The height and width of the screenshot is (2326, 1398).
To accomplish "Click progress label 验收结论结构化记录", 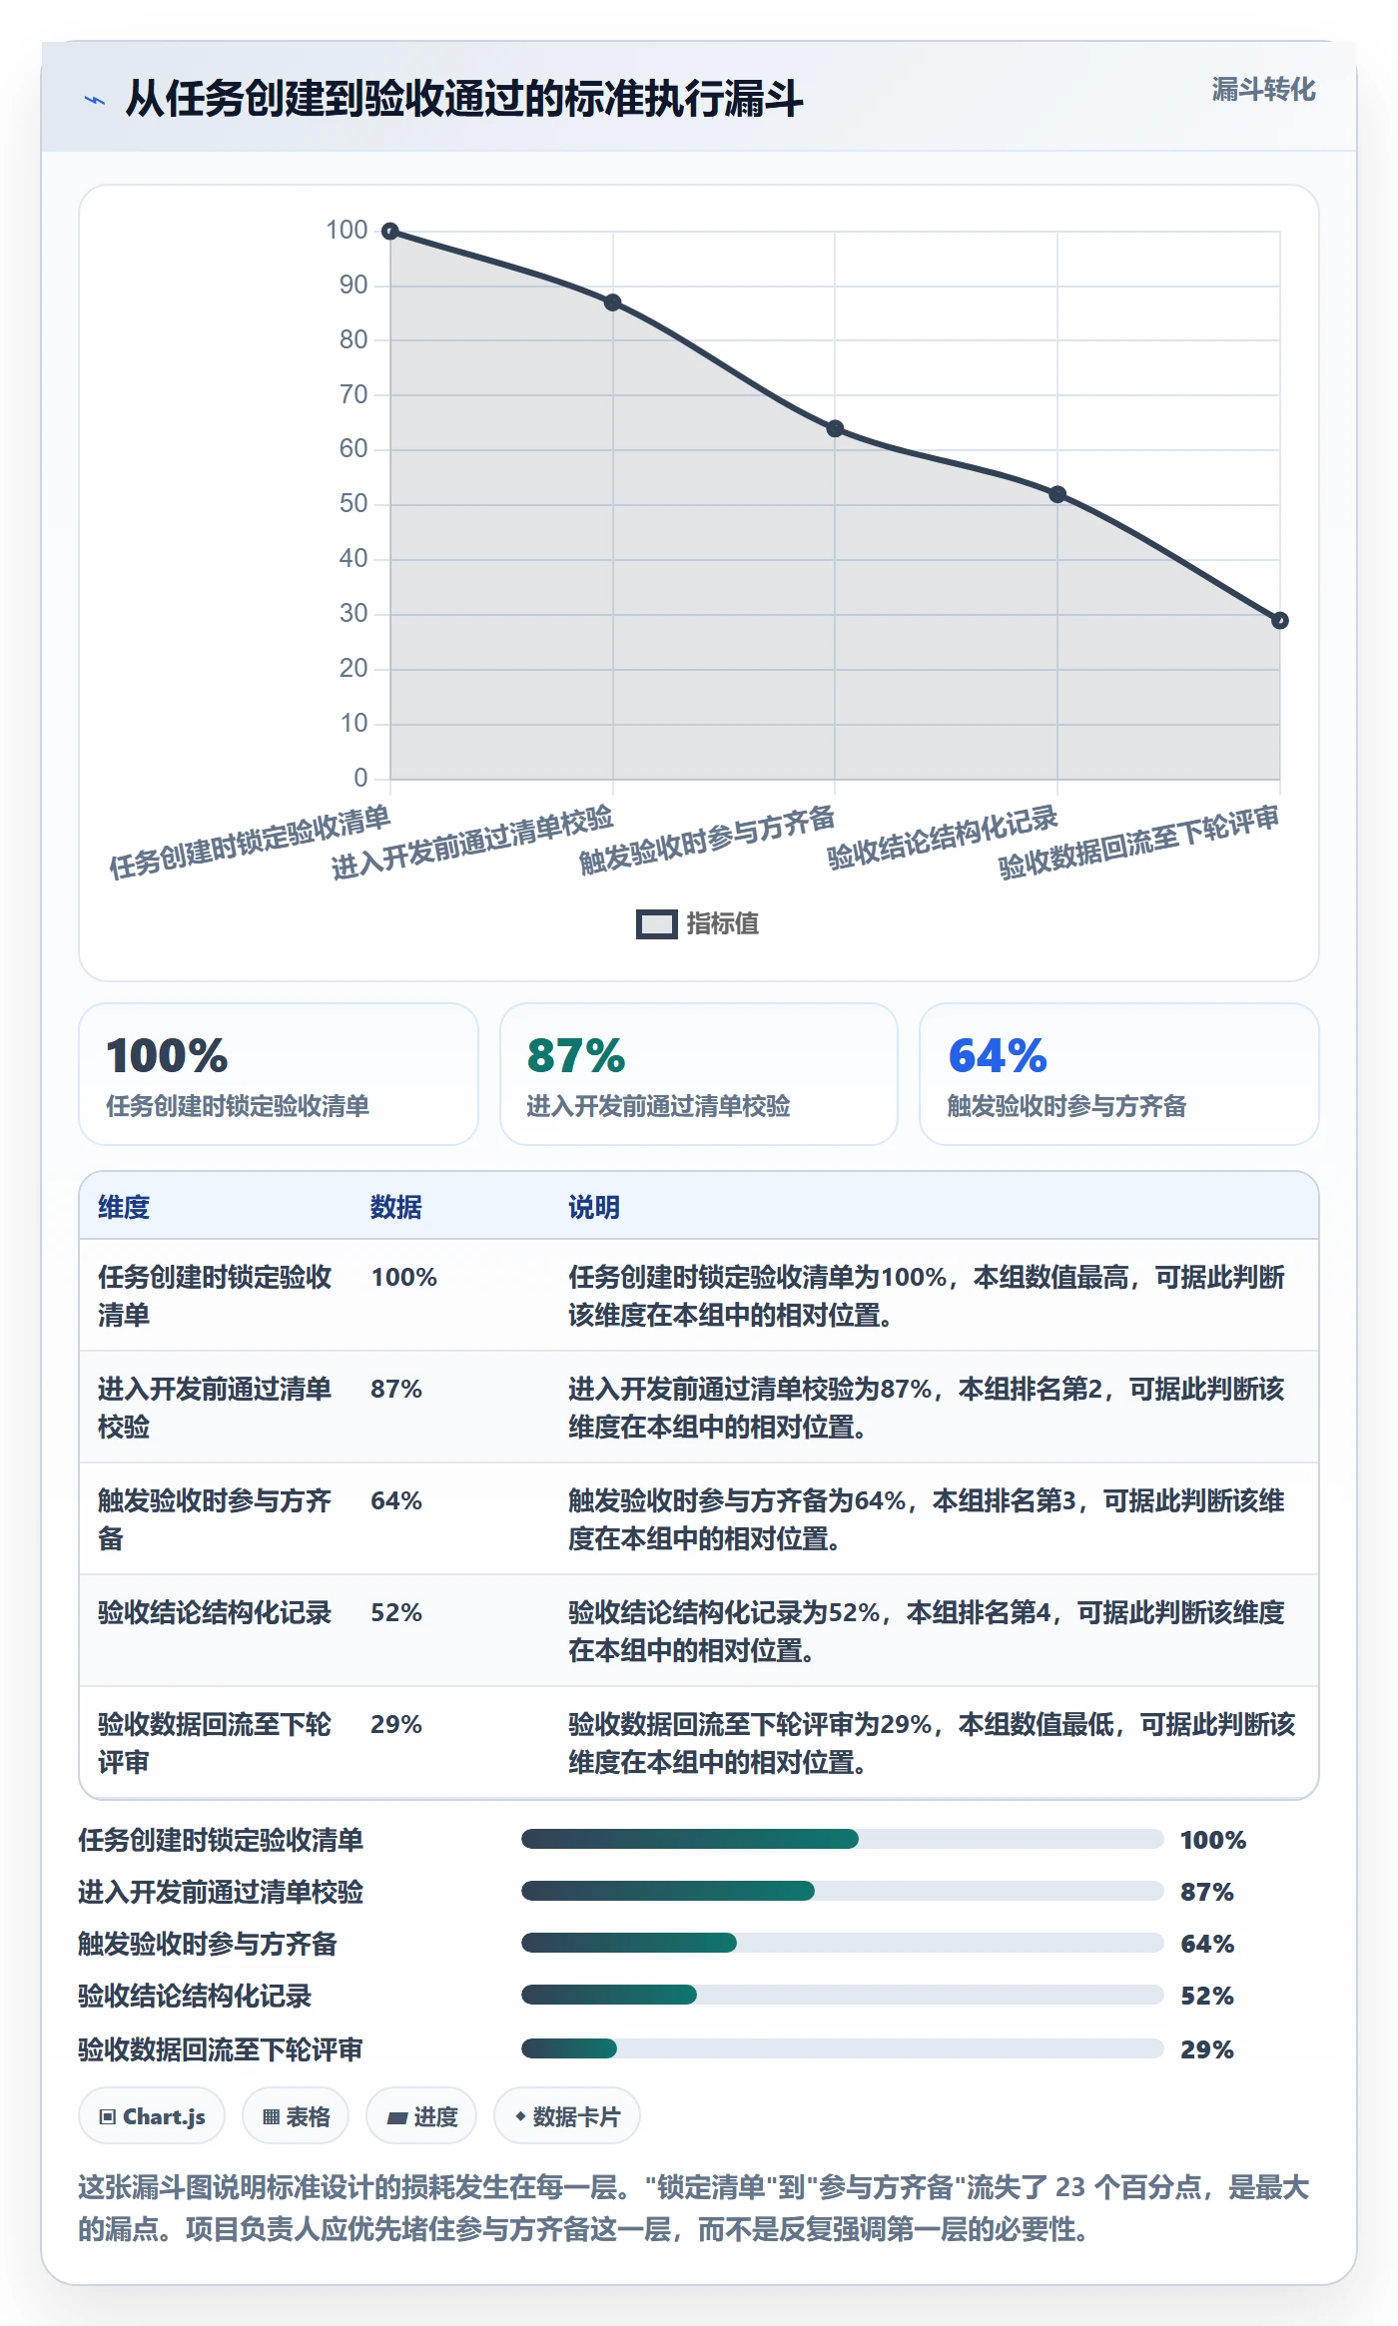I will click(195, 1996).
